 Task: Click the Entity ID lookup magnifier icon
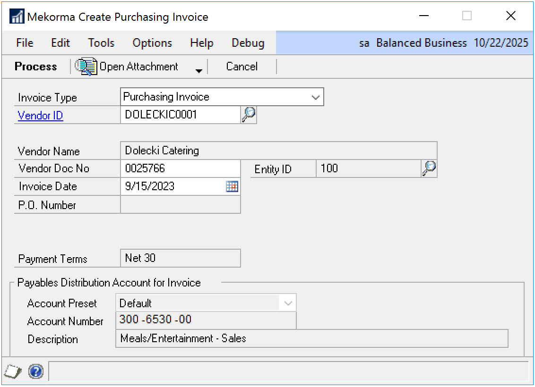[429, 168]
